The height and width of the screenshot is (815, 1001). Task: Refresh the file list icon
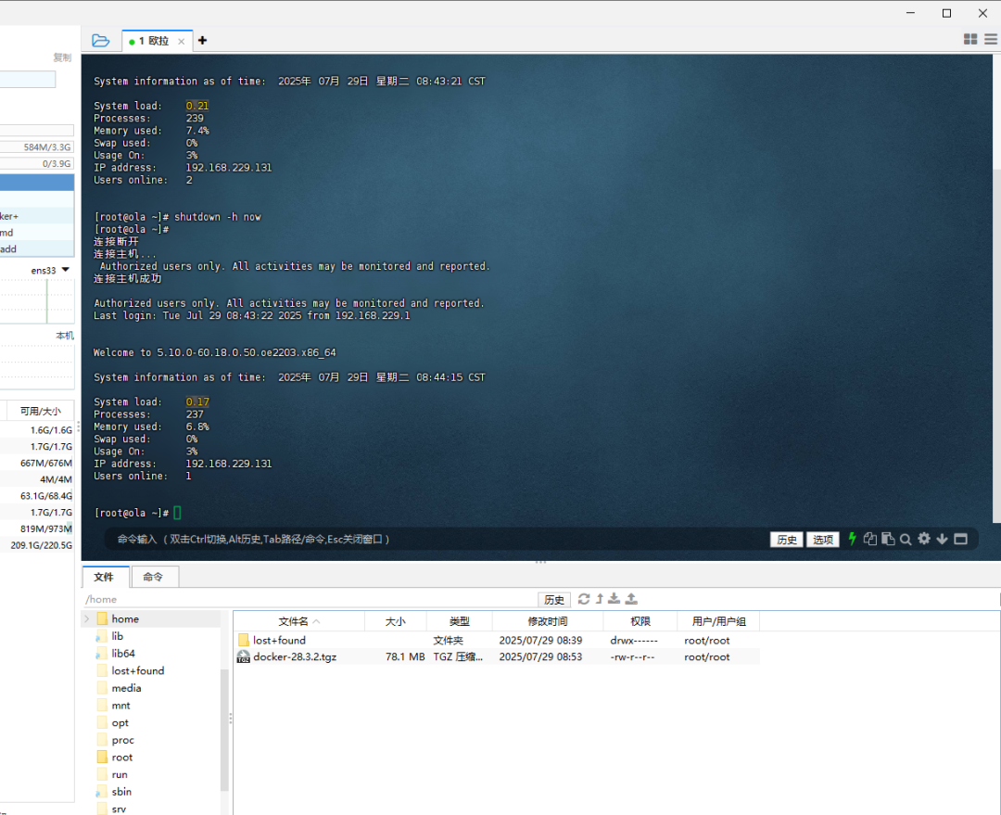584,598
